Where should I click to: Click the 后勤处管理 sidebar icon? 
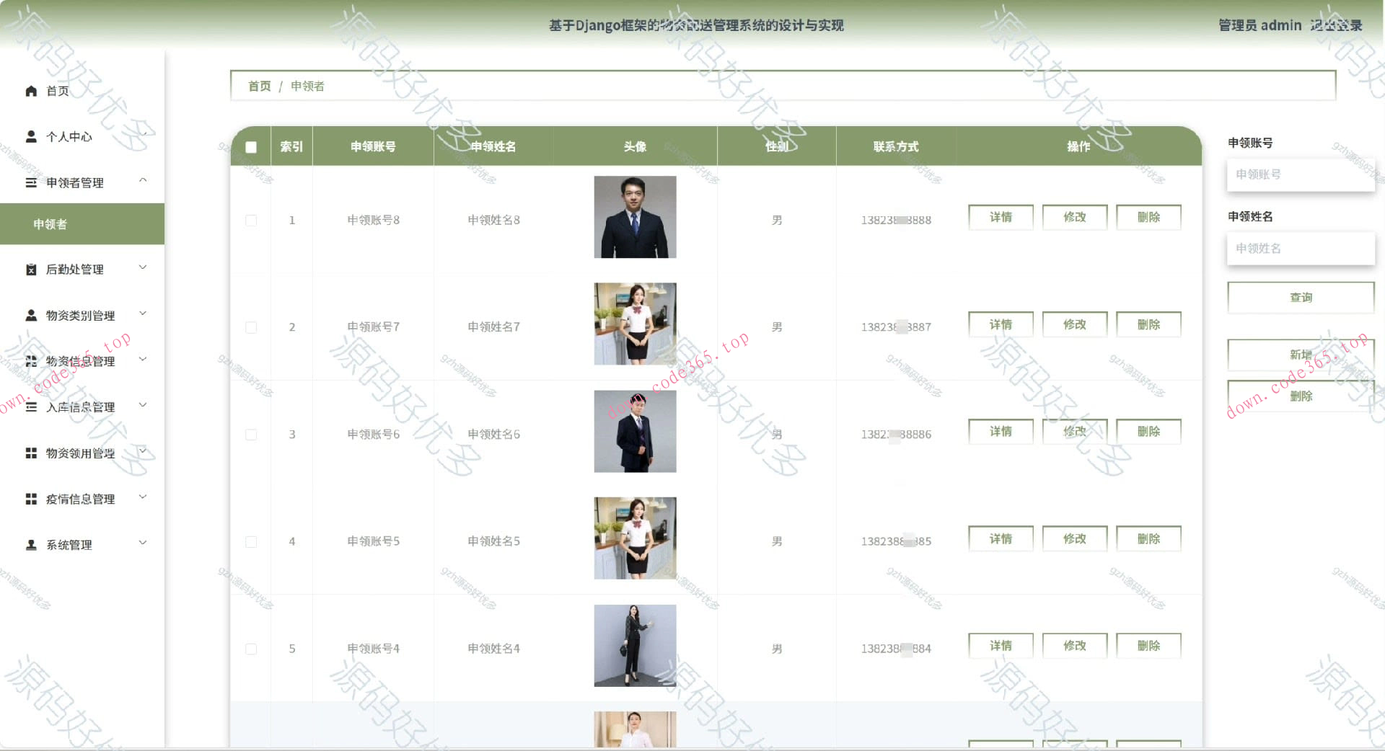tap(31, 270)
